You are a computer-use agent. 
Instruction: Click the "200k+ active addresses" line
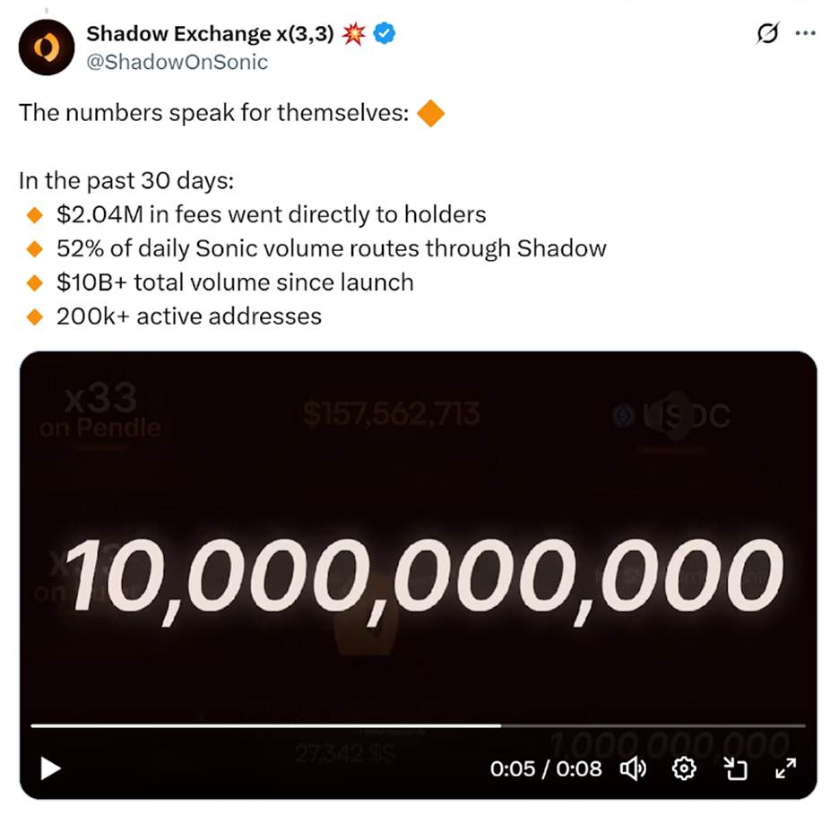[188, 316]
